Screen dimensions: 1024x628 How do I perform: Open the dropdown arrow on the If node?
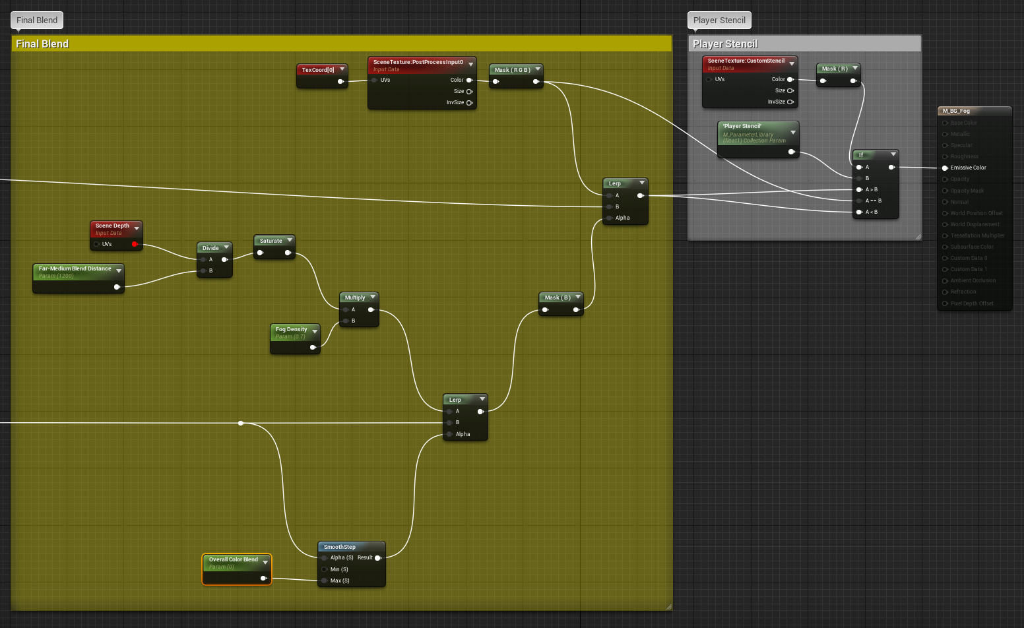(893, 154)
